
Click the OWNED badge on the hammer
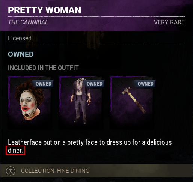[x=145, y=84]
